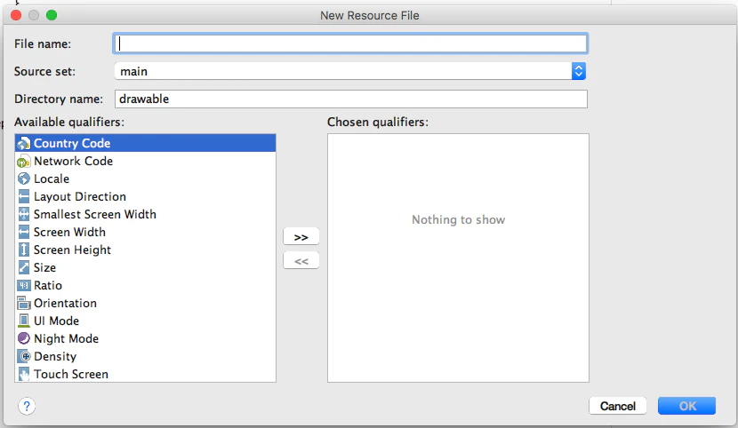The width and height of the screenshot is (738, 428).
Task: Click the Cancel button
Action: tap(617, 406)
